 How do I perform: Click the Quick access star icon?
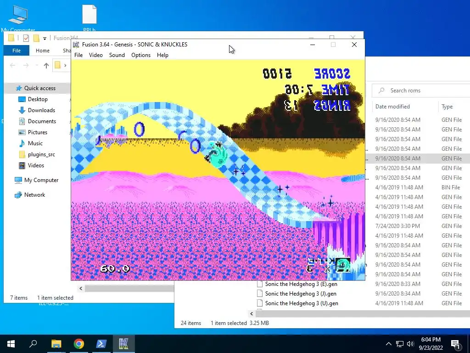19,88
